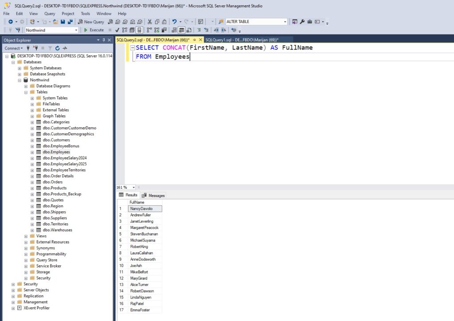
Task: Click Increase Indent icon
Action: coord(223,30)
